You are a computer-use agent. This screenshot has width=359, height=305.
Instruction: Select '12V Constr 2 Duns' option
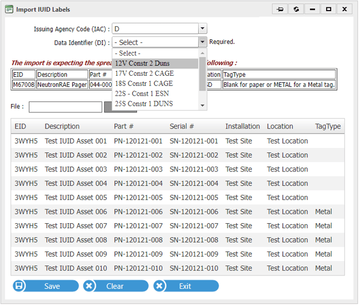pyautogui.click(x=155, y=63)
